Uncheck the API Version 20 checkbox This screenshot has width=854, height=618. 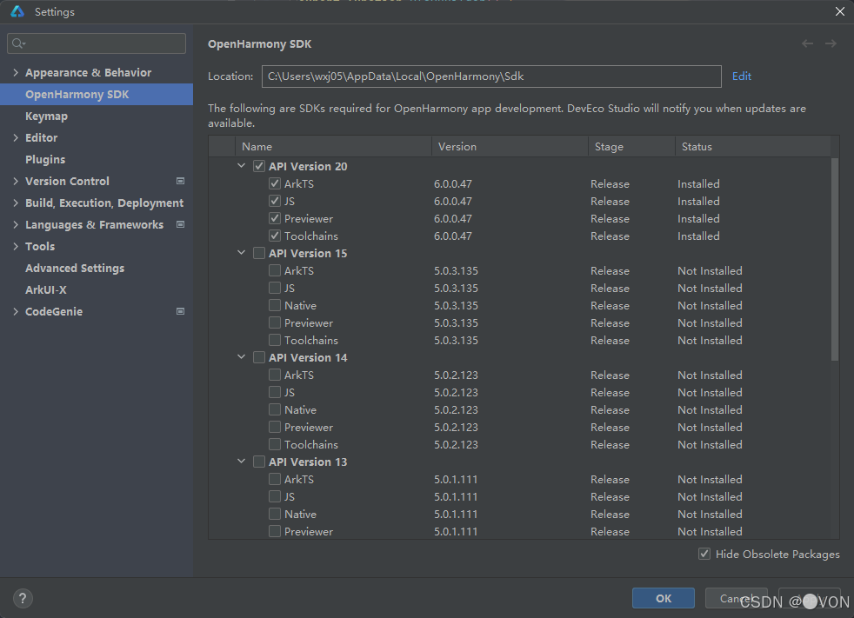pyautogui.click(x=259, y=166)
